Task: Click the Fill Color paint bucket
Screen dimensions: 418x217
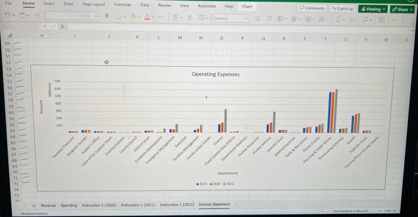Action: [x=133, y=17]
